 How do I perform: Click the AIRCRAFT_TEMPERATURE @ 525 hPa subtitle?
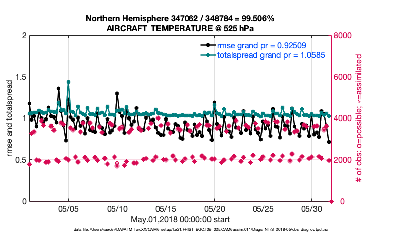180,28
